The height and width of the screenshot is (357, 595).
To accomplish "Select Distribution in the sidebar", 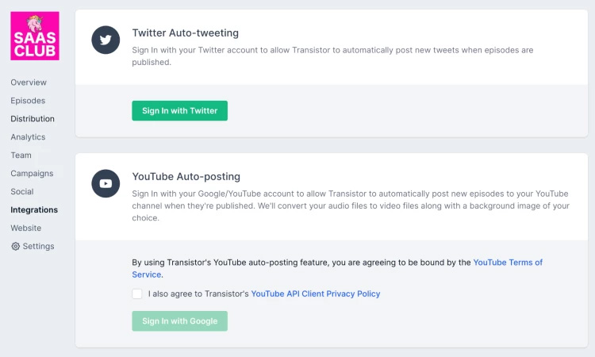I will [x=33, y=119].
